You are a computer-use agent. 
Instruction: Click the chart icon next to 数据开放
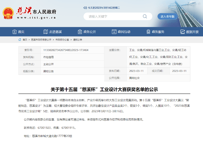[182, 32]
